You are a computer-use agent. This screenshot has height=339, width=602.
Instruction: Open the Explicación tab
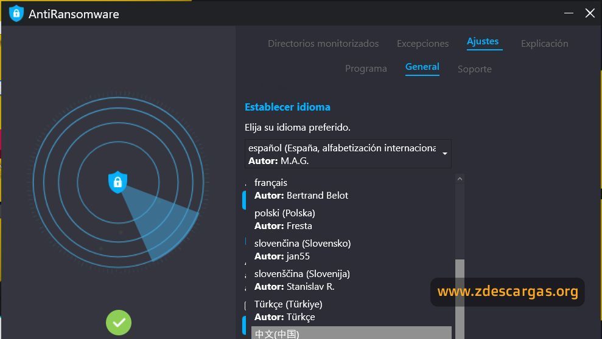[x=544, y=44]
